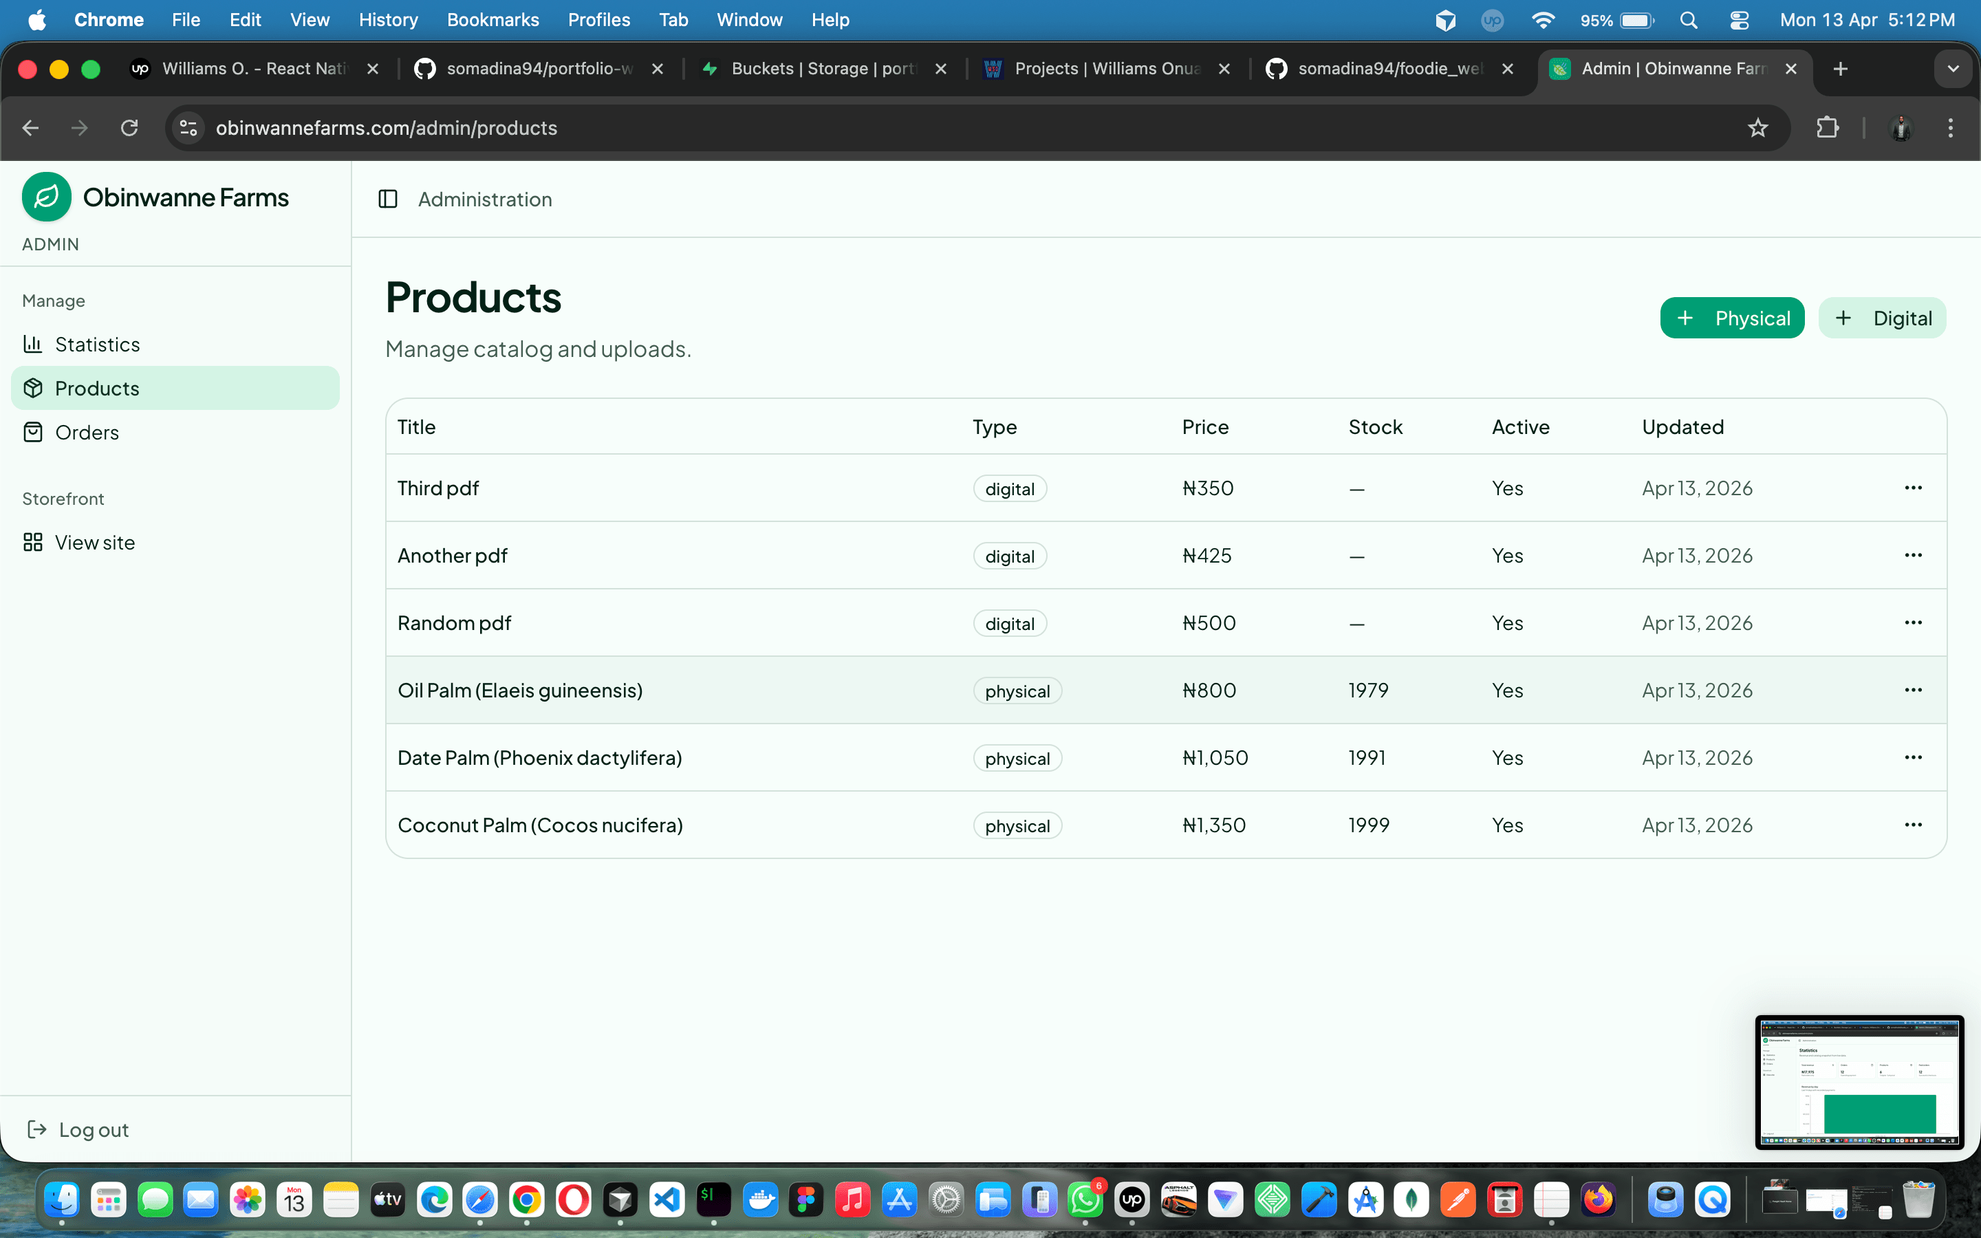Open row actions menu for Oil Palm
Screen dimensions: 1981x1238
(x=1914, y=689)
